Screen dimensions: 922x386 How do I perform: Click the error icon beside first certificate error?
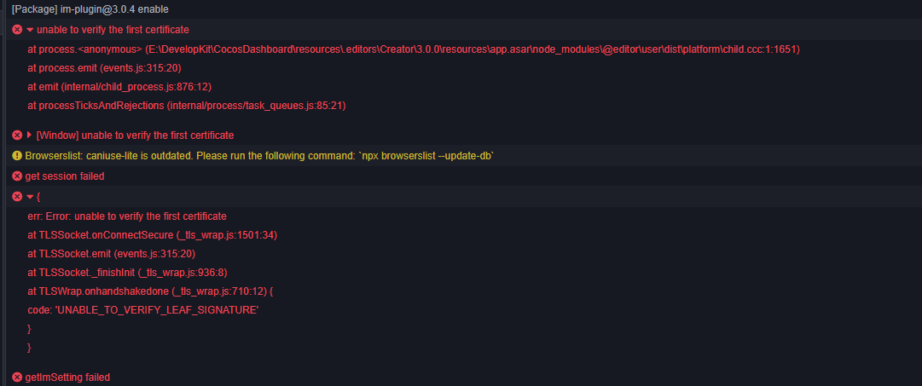17,30
